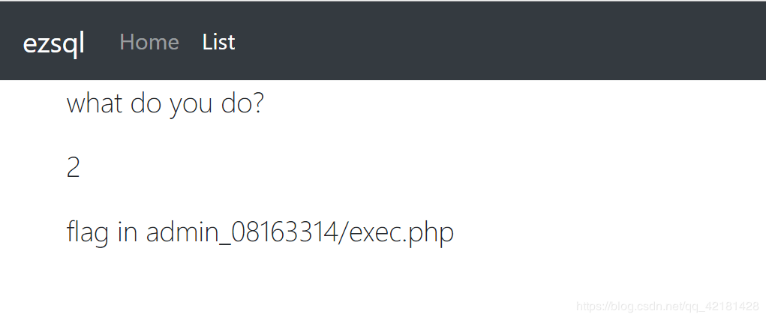The width and height of the screenshot is (766, 320).
Task: Click the number 2 text line
Action: [73, 169]
